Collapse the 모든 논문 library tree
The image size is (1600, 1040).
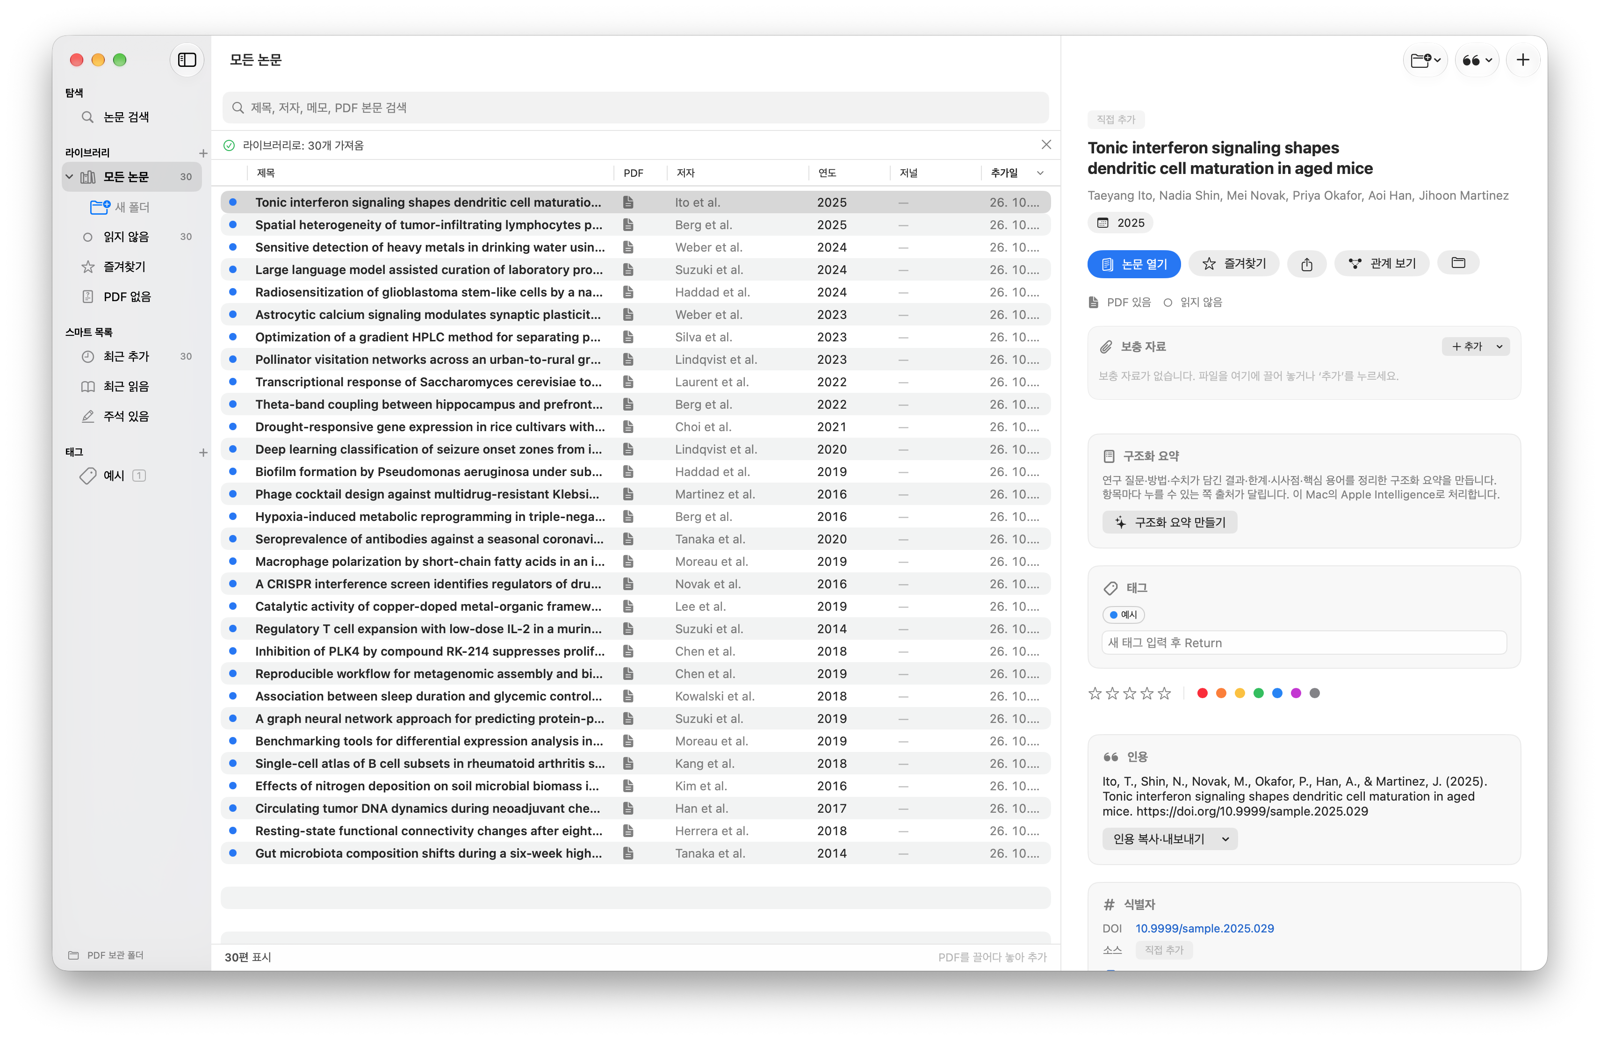click(69, 177)
